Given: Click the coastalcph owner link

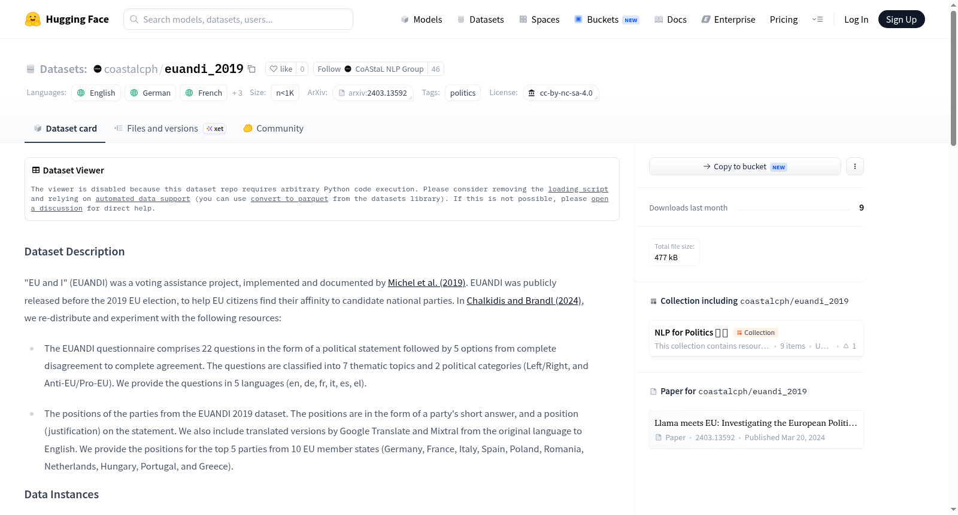Looking at the screenshot, I should pos(131,69).
